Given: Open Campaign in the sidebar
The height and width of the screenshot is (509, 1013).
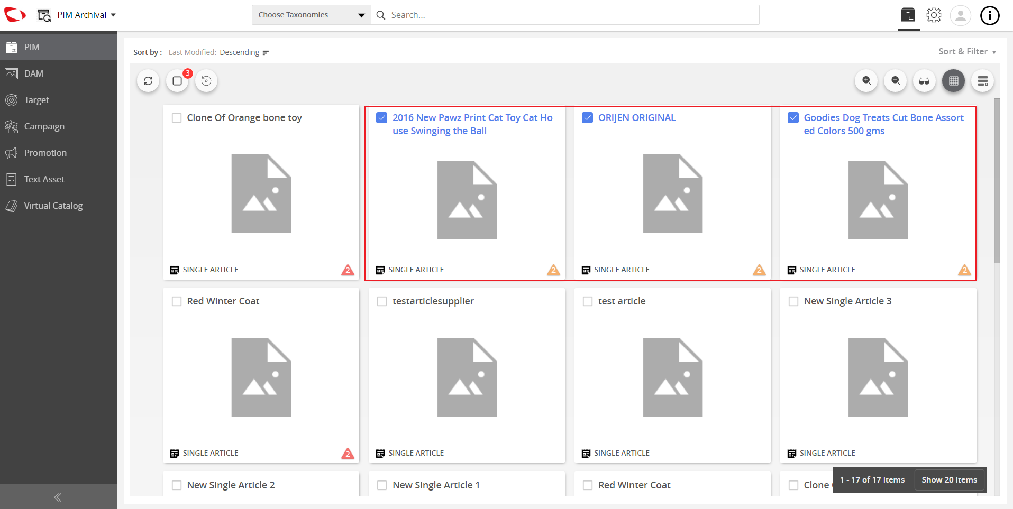Looking at the screenshot, I should [58, 126].
